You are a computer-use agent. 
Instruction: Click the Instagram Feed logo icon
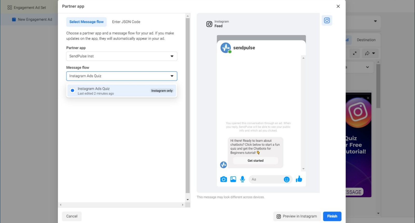[209, 24]
